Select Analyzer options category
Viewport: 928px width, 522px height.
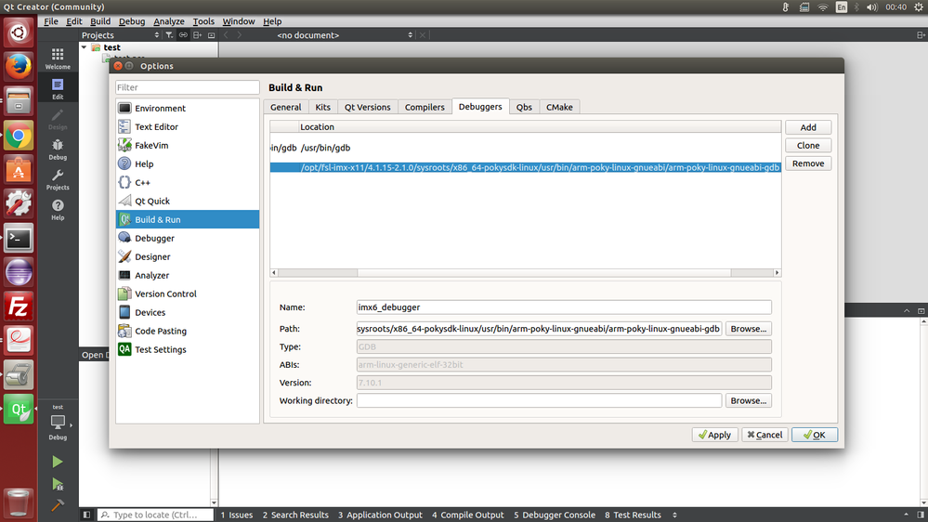(188, 275)
